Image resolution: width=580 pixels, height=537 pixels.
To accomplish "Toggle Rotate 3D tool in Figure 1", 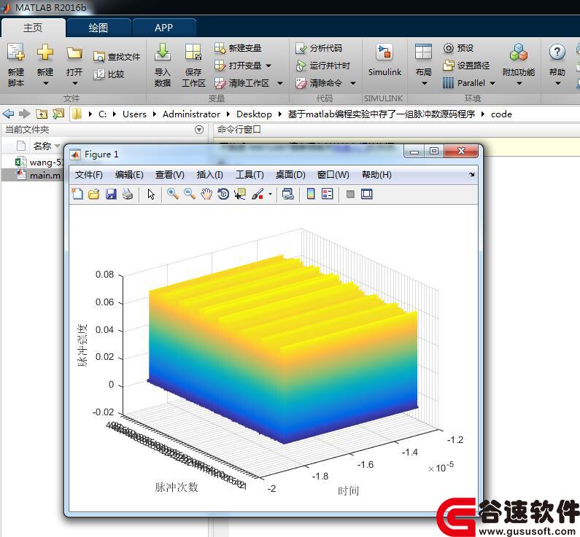I will (x=223, y=194).
